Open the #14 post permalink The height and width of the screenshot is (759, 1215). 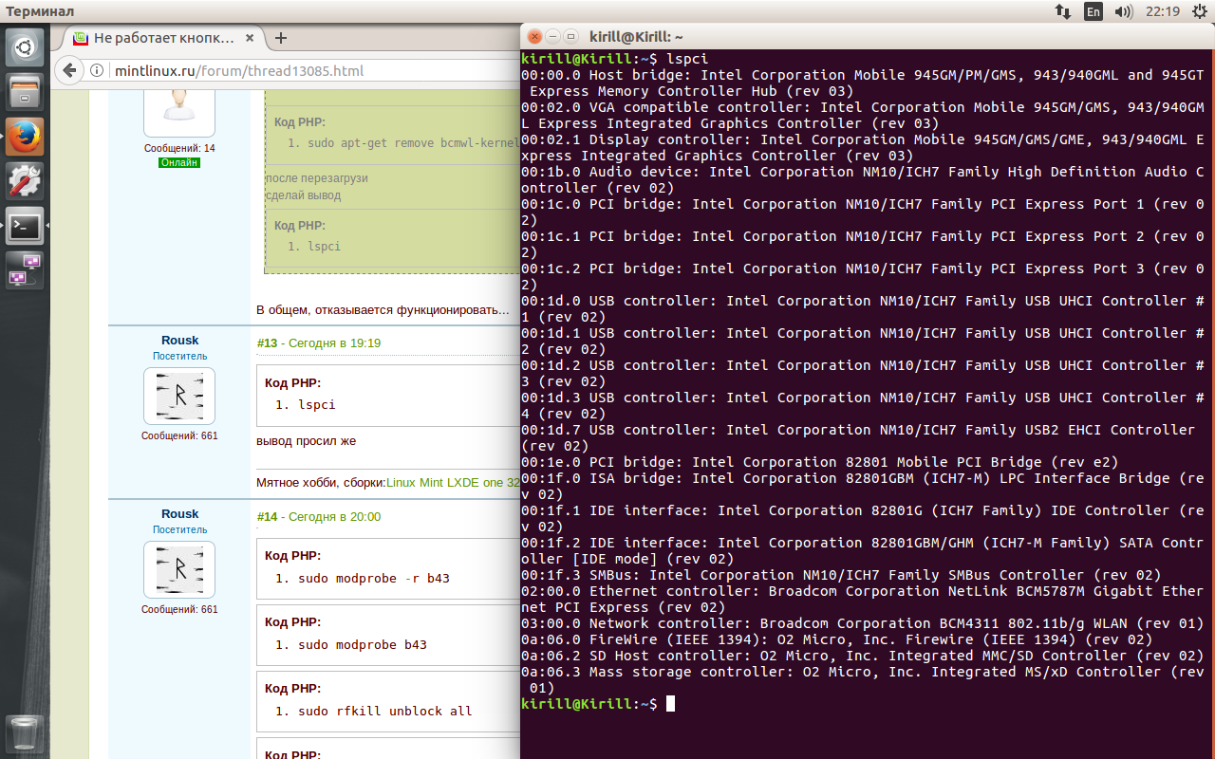point(267,517)
